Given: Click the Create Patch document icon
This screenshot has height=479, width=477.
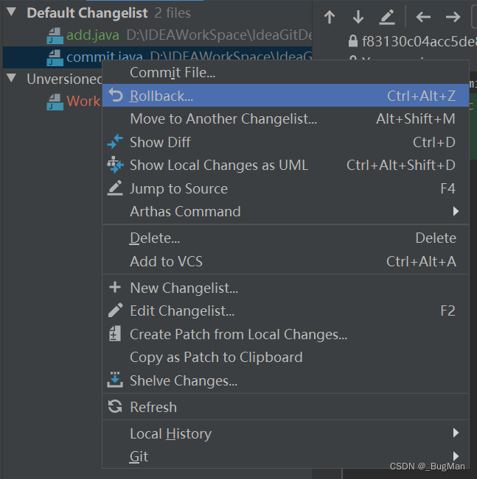Looking at the screenshot, I should (115, 333).
